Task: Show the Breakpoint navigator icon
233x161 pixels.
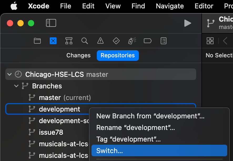Action: (148, 41)
